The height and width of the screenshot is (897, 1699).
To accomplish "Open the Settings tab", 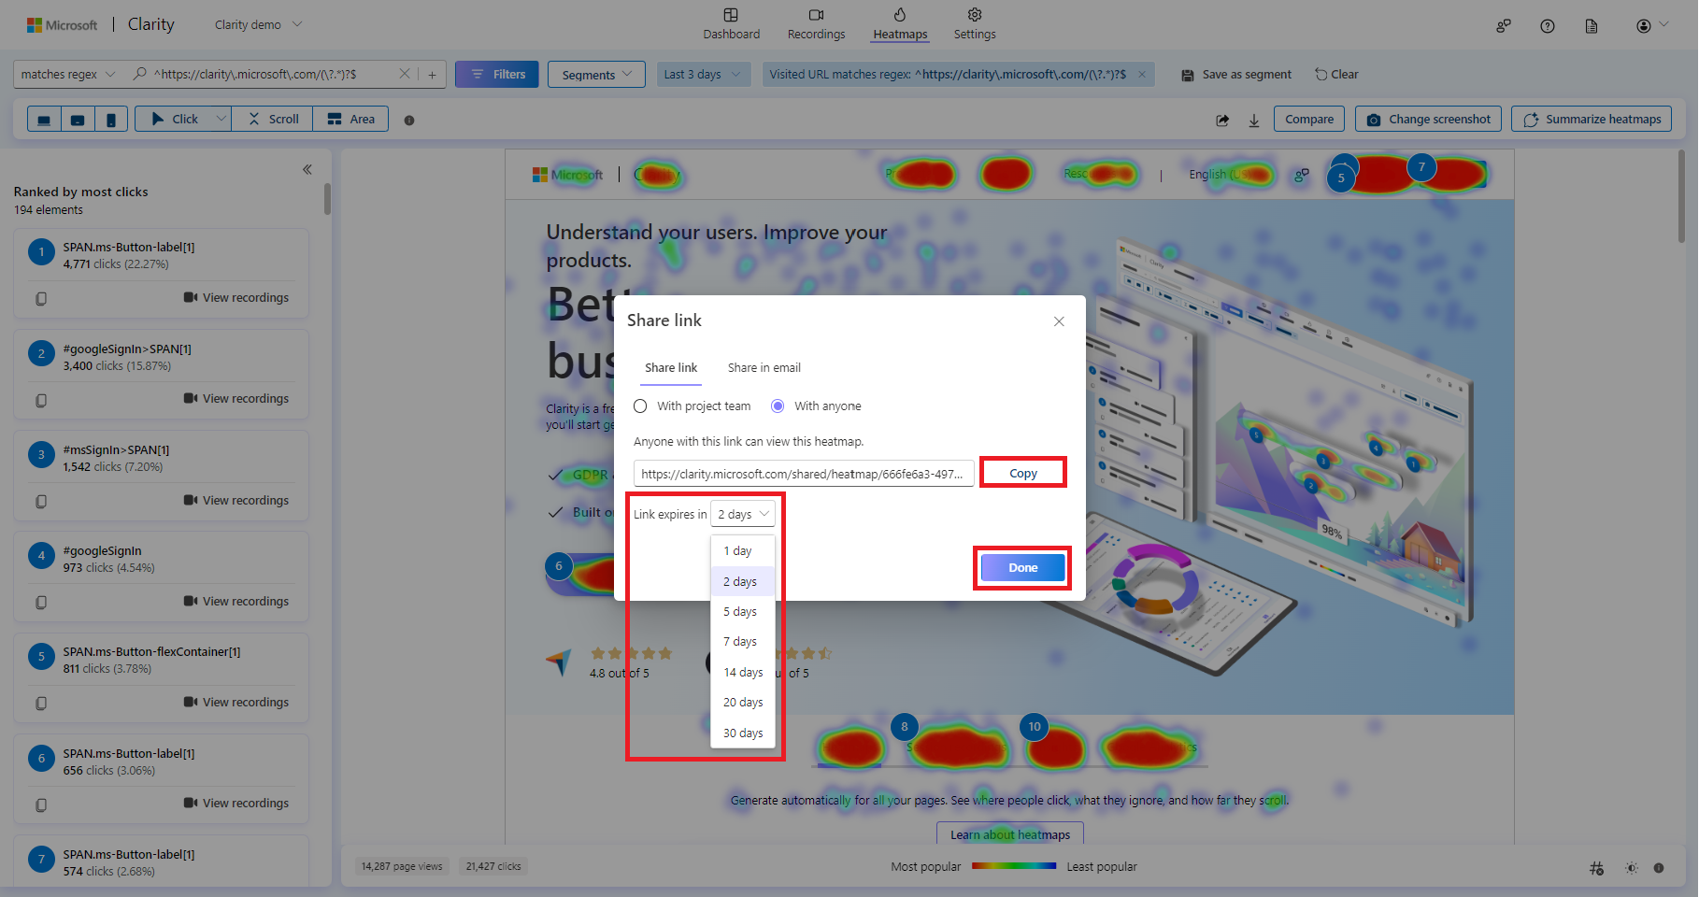I will pos(975,24).
